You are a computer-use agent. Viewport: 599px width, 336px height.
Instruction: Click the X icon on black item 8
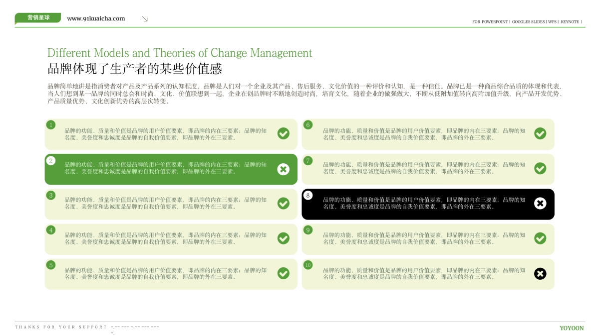point(540,204)
